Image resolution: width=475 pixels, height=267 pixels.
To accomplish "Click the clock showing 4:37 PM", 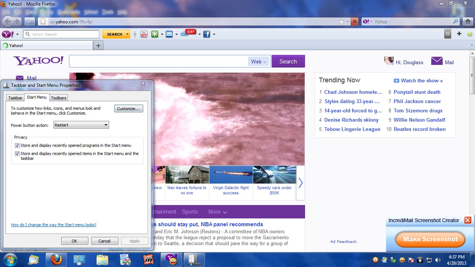I will (456, 257).
